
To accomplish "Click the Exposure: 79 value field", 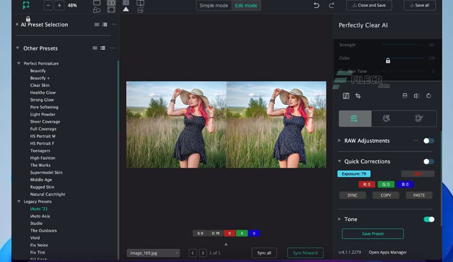I will click(354, 174).
